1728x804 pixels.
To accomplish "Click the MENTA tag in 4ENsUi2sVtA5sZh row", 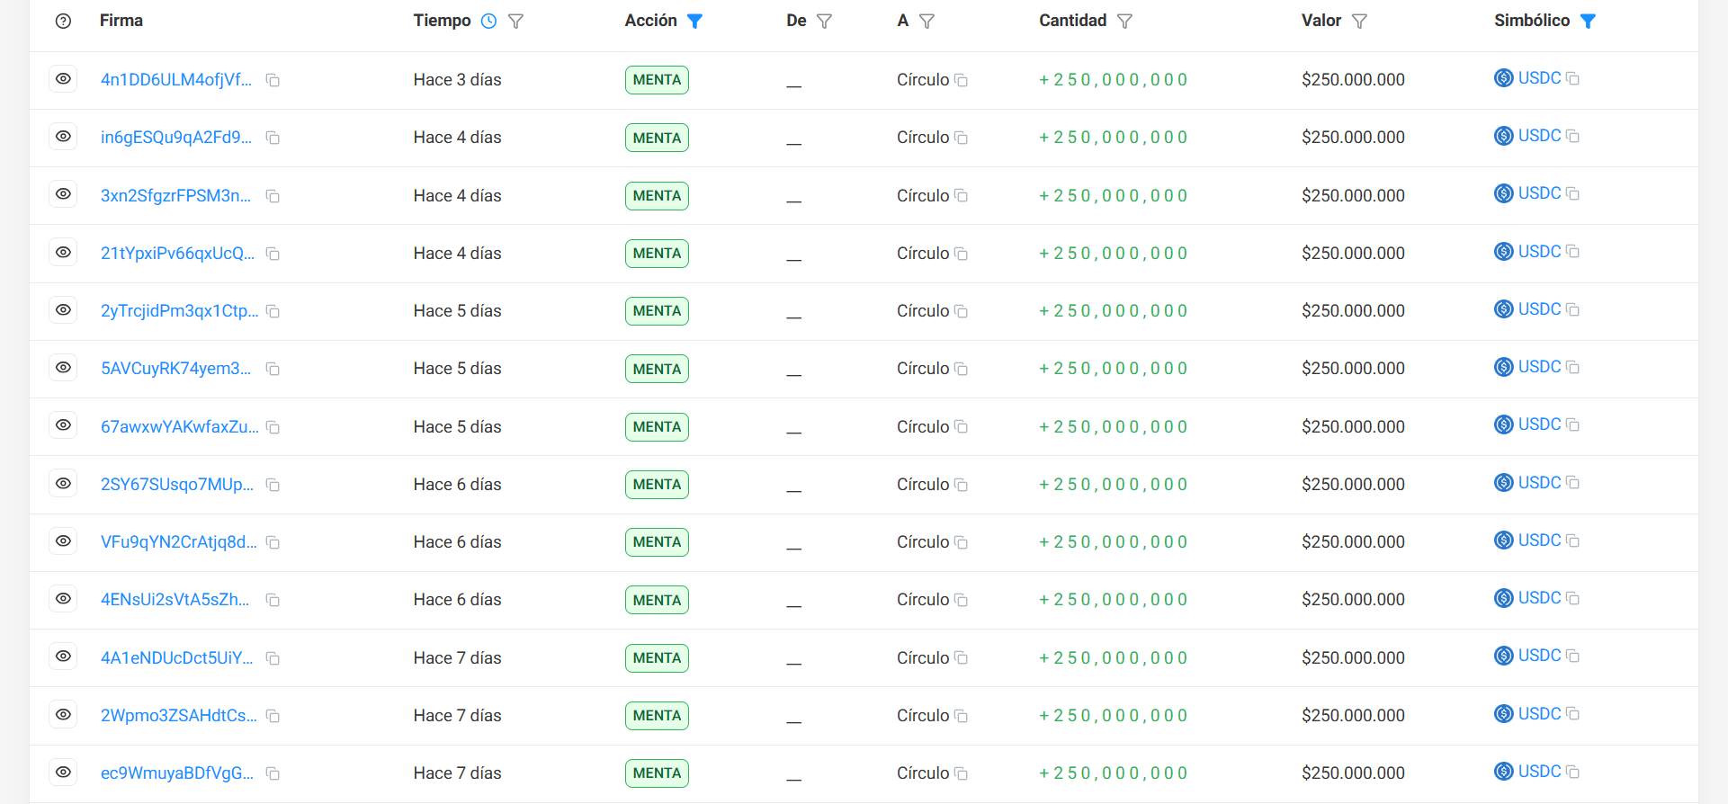I will 657,600.
